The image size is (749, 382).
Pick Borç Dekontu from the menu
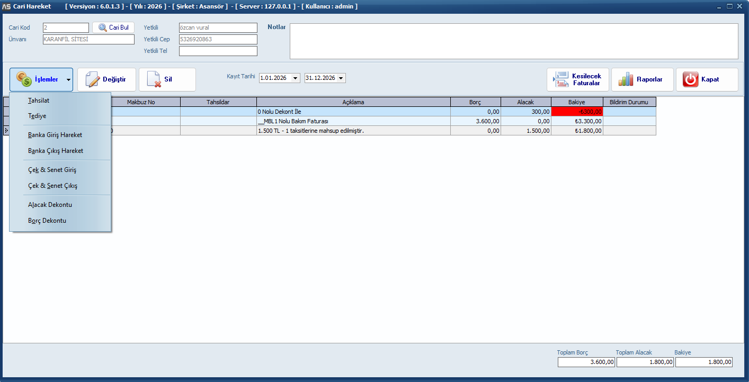[x=47, y=221]
